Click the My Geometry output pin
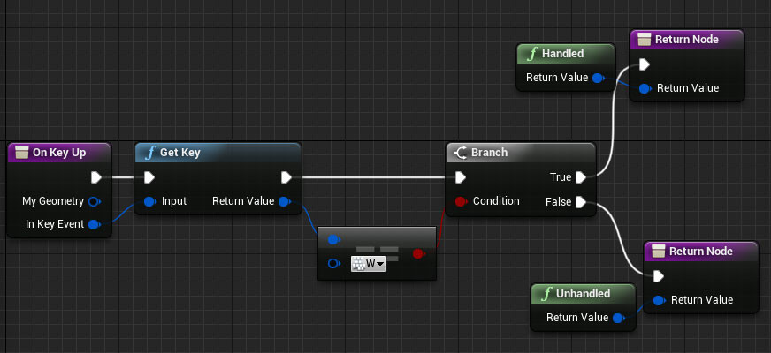 [x=94, y=201]
